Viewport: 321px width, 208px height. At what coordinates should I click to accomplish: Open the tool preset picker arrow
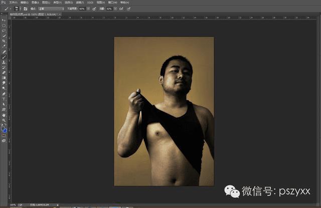[x=11, y=9]
